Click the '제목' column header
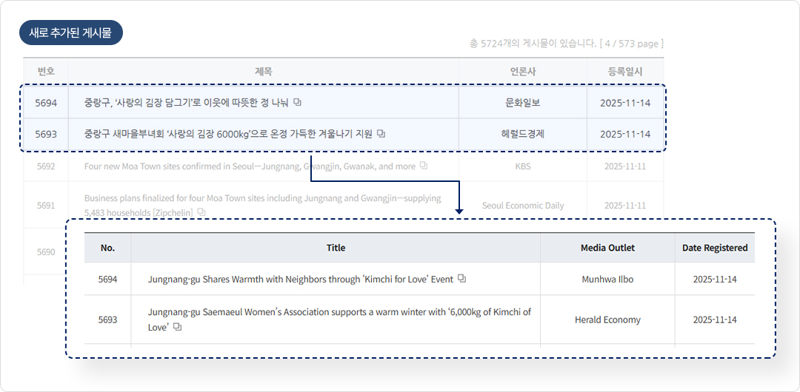Screen dimensions: 800x392 pos(263,72)
